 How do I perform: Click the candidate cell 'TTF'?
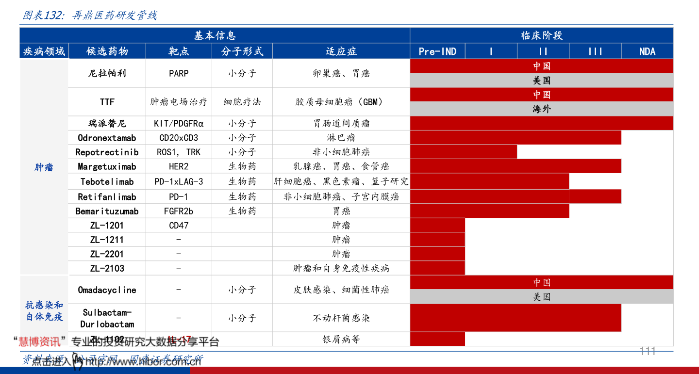point(107,102)
